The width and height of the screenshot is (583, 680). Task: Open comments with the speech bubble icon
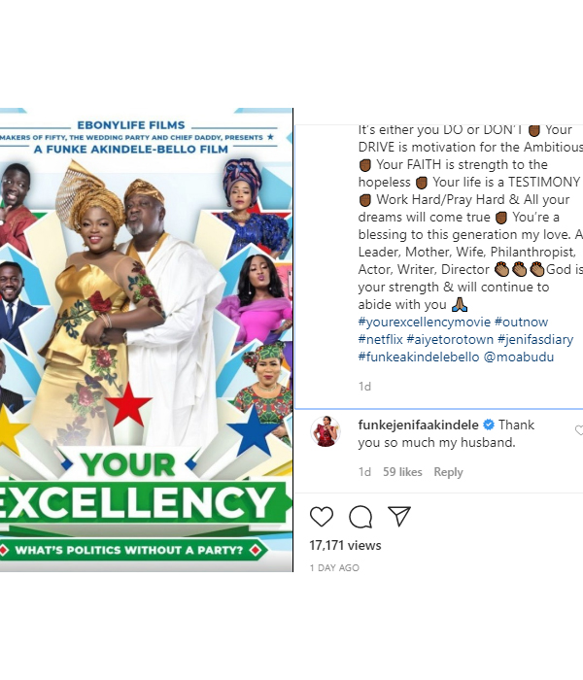click(360, 517)
